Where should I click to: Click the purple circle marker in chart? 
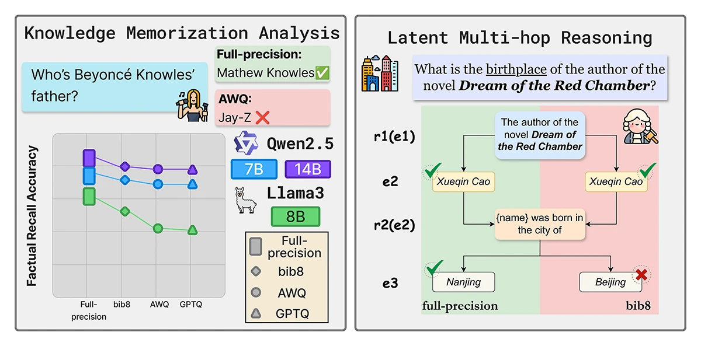(158, 169)
